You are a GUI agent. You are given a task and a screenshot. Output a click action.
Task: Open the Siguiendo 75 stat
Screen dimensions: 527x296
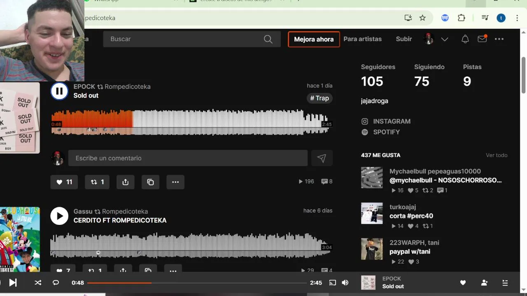coord(429,76)
